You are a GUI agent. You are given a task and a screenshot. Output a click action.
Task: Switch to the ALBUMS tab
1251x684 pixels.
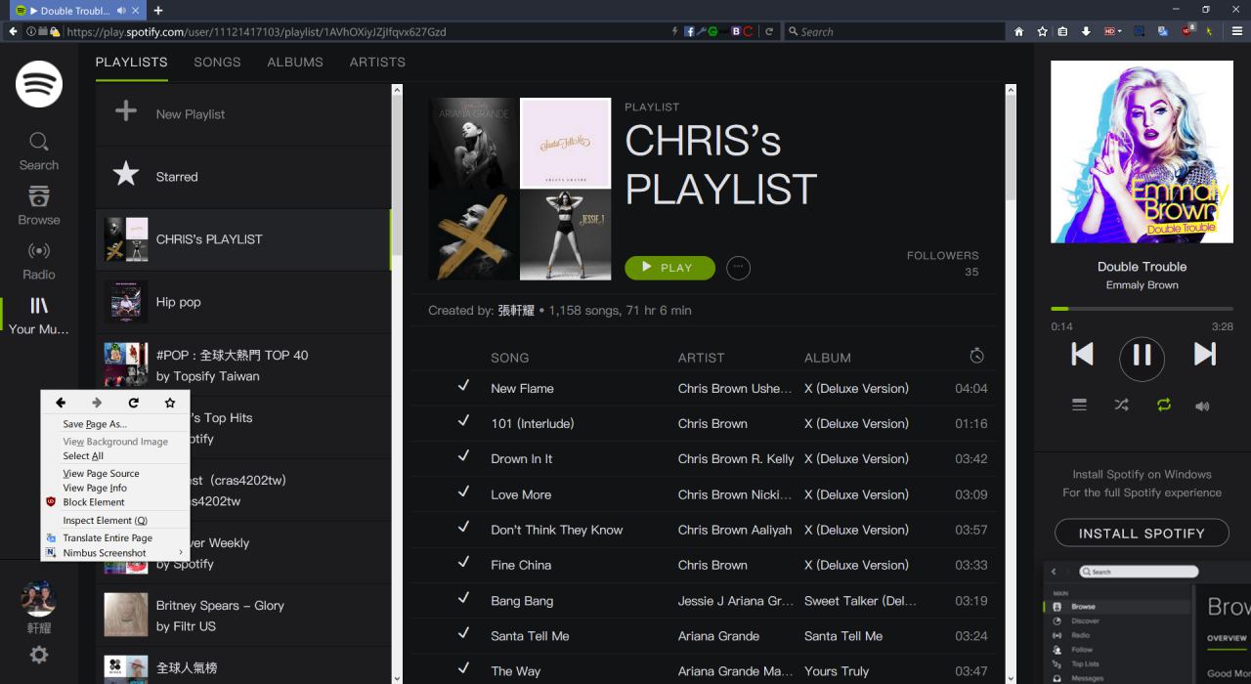pyautogui.click(x=295, y=62)
